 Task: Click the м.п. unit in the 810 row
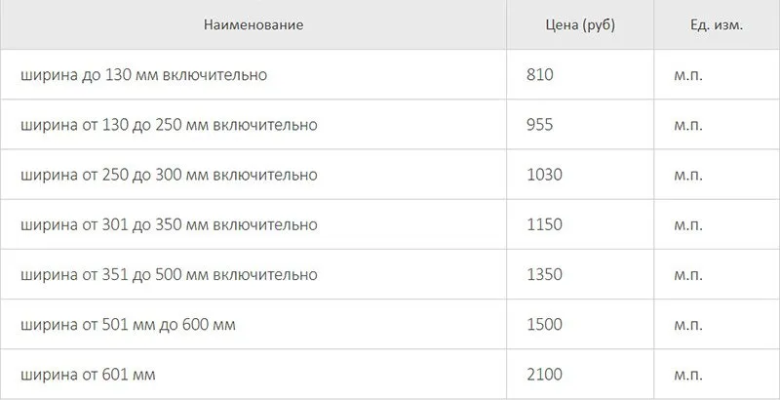click(x=688, y=76)
